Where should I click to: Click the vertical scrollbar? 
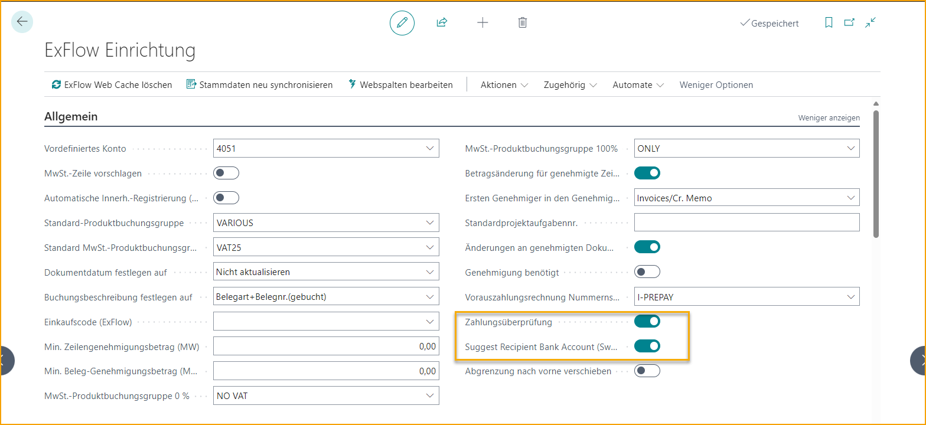coord(876,174)
